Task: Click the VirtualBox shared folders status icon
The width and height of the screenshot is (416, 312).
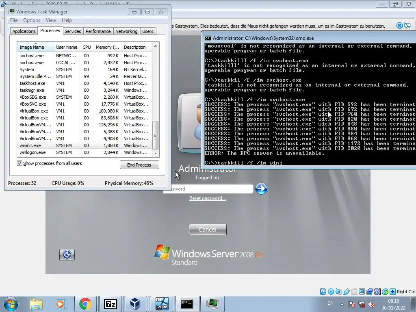Action: tap(354, 292)
